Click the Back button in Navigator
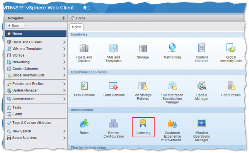This screenshot has height=153, width=249. 15,25
